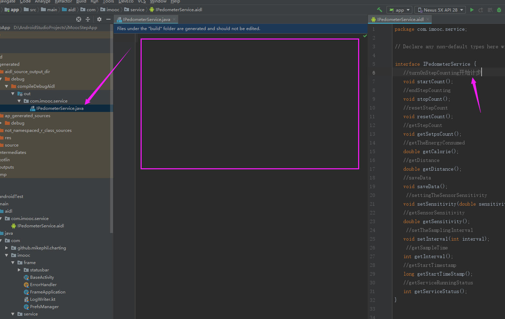This screenshot has width=505, height=319.
Task: Click 'double getCalorie();' code line
Action: 431,151
